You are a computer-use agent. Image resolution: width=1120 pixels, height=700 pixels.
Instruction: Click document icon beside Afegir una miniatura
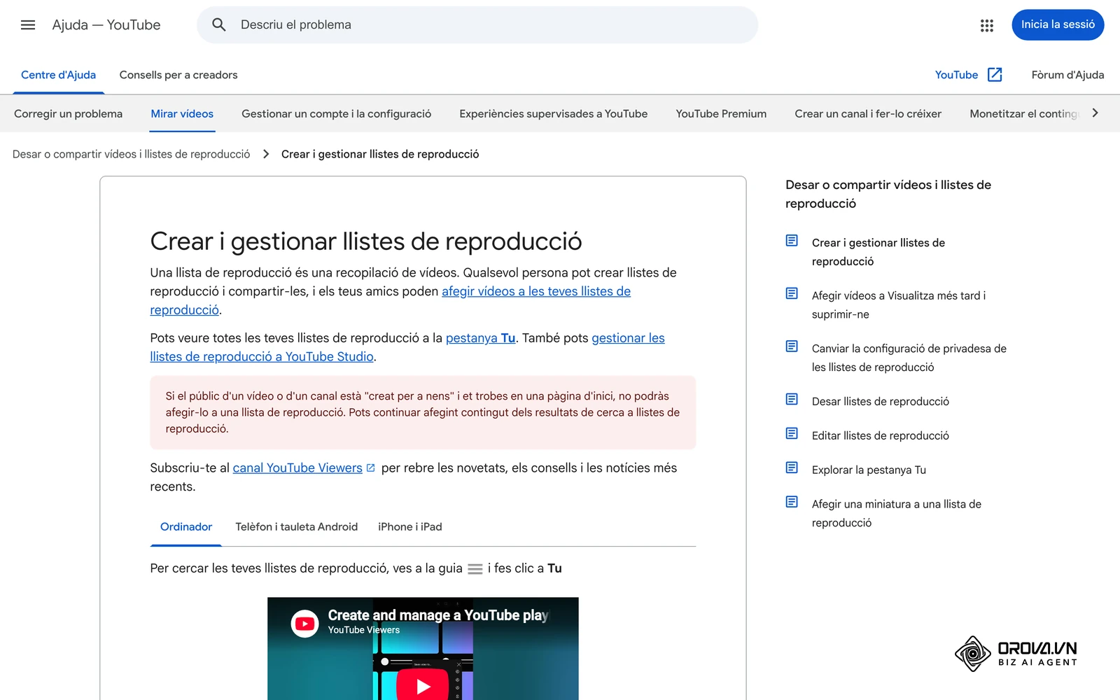click(792, 502)
